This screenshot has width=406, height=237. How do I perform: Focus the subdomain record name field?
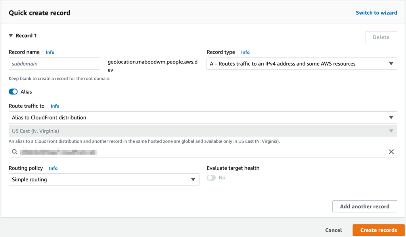tap(54, 64)
